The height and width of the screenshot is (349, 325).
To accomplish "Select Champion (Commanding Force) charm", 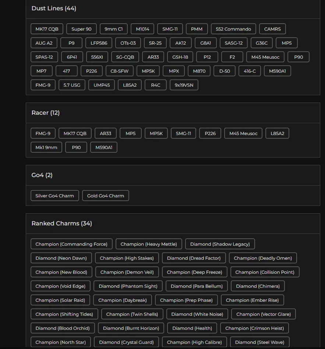I will click(x=71, y=244).
